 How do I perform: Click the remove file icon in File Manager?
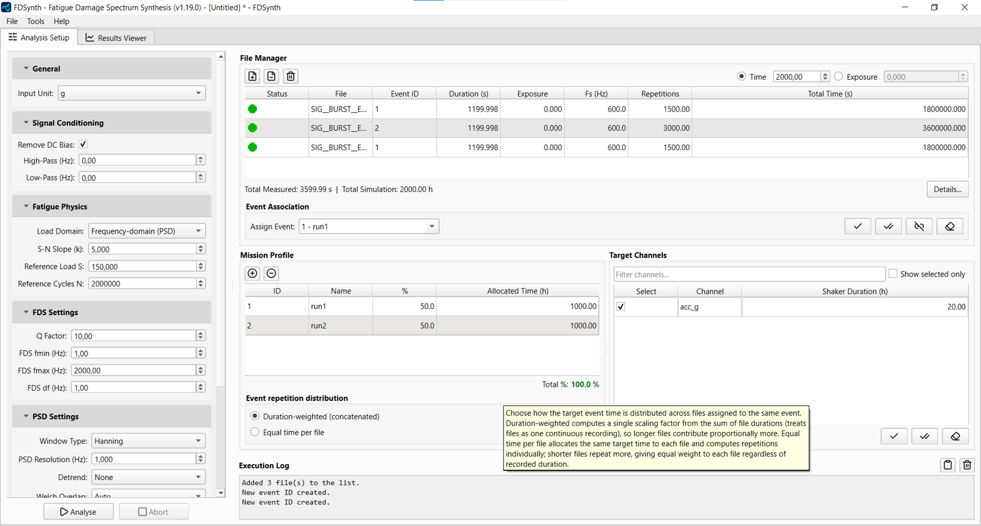272,76
